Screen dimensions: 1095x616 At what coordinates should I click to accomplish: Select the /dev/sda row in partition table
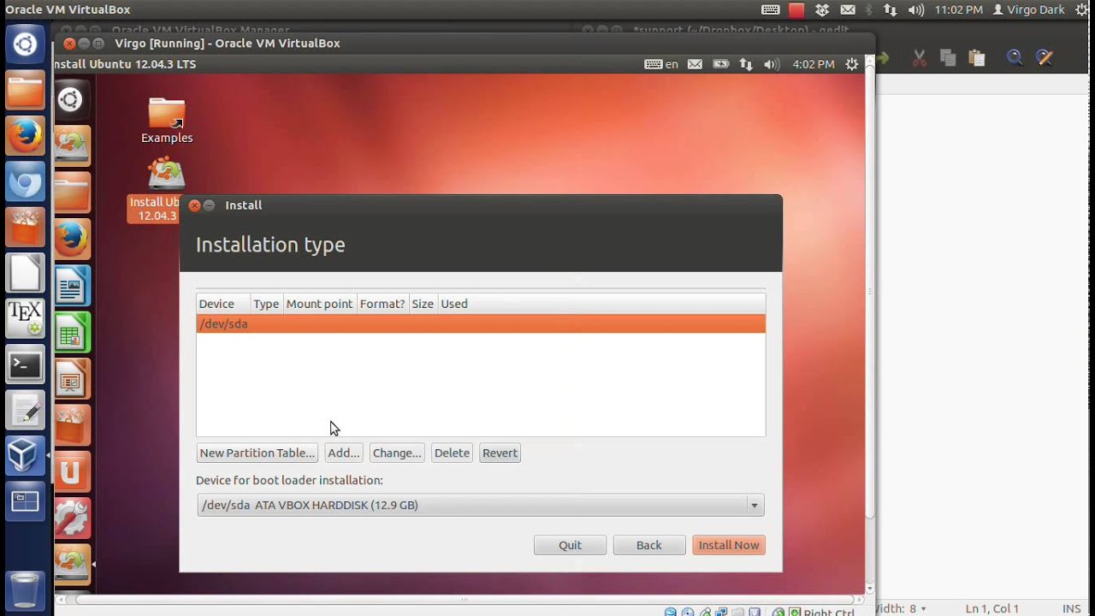[x=481, y=323]
